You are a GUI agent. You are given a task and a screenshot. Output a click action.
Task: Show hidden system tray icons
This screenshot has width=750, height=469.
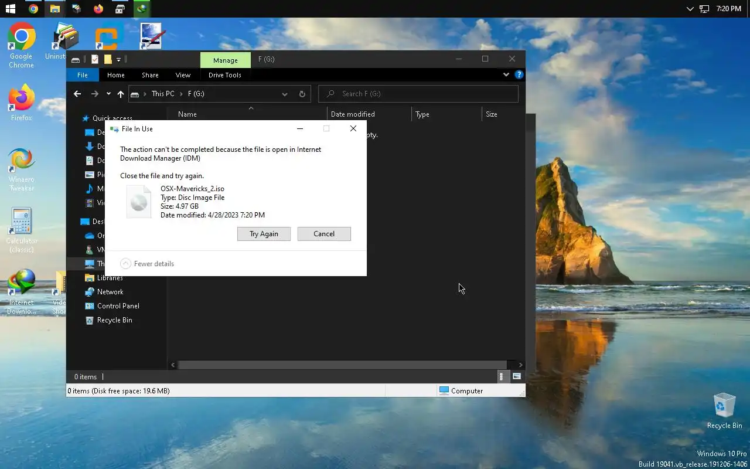(x=690, y=9)
